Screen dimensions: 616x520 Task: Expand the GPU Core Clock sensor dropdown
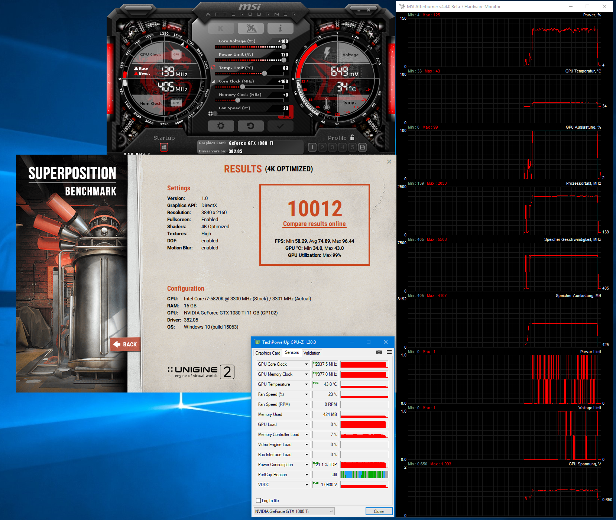(307, 364)
